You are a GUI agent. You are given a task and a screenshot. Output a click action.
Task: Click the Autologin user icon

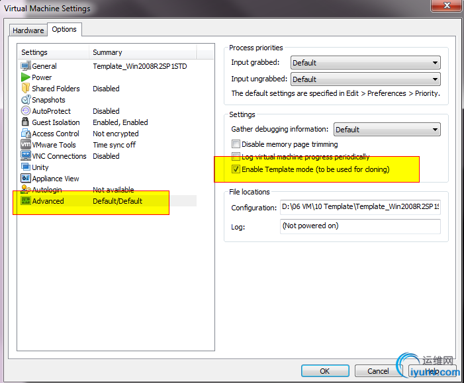(x=26, y=189)
